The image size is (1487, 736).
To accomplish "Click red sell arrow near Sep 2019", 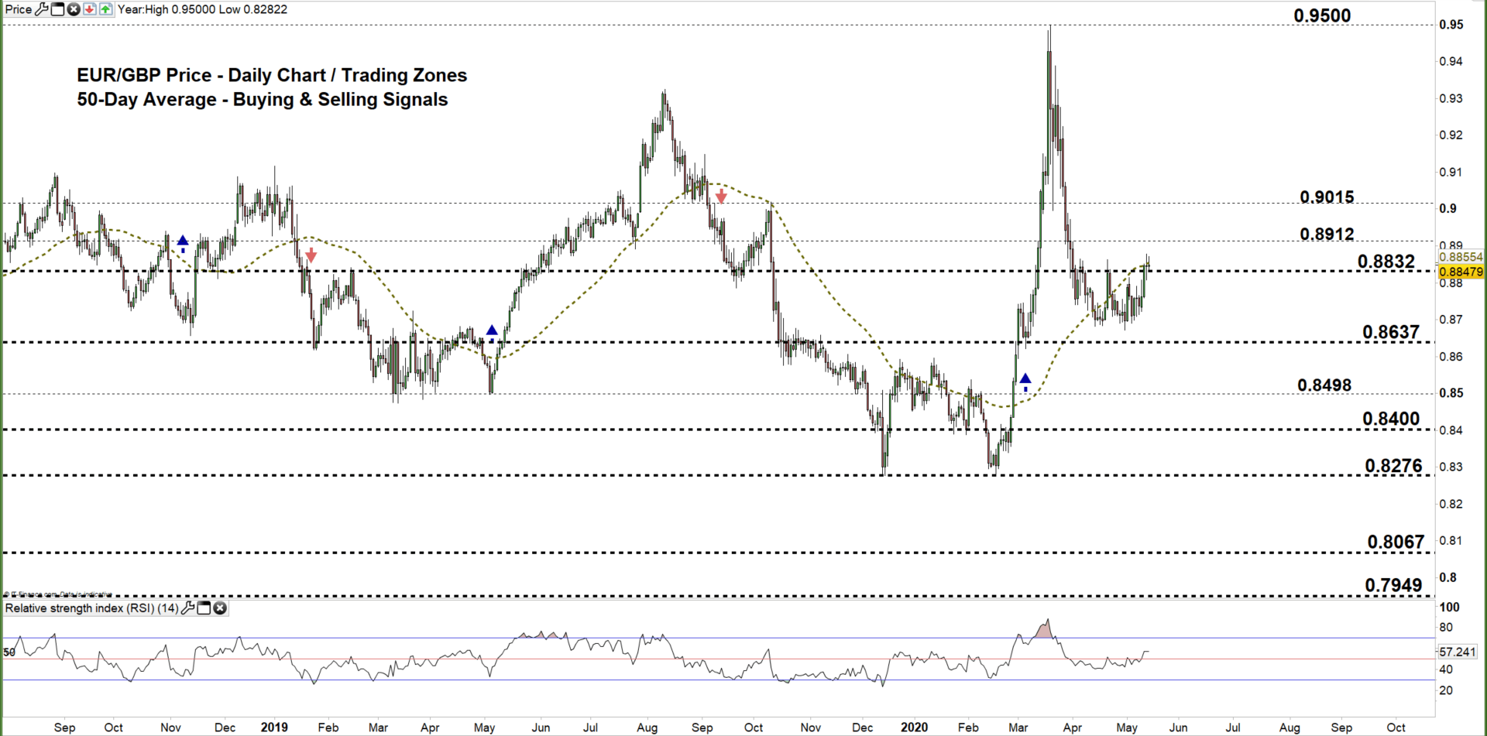I will point(721,195).
